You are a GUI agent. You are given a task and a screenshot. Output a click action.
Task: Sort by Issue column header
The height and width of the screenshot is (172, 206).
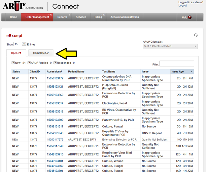(x=155, y=71)
